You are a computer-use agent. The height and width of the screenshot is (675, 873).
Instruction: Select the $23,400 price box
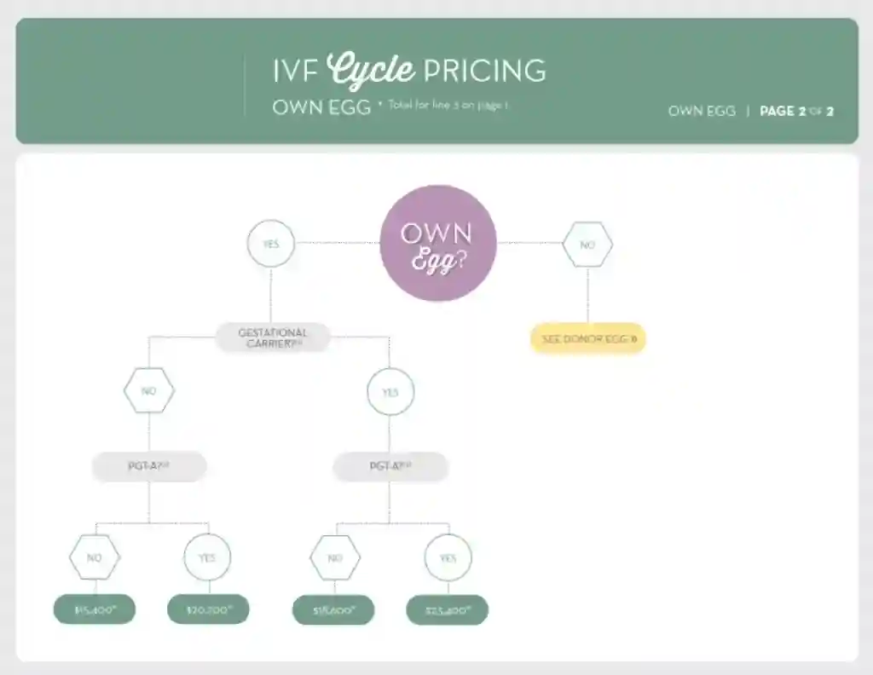[x=448, y=609]
